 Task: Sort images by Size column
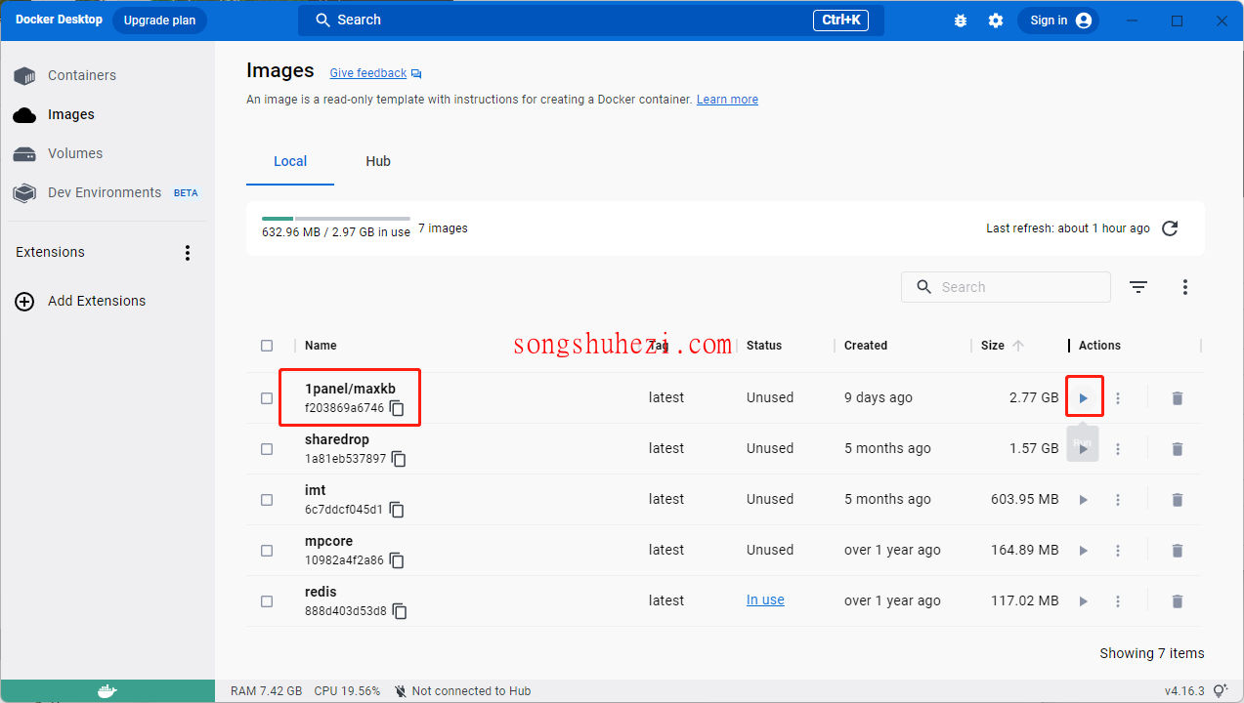click(x=1003, y=346)
